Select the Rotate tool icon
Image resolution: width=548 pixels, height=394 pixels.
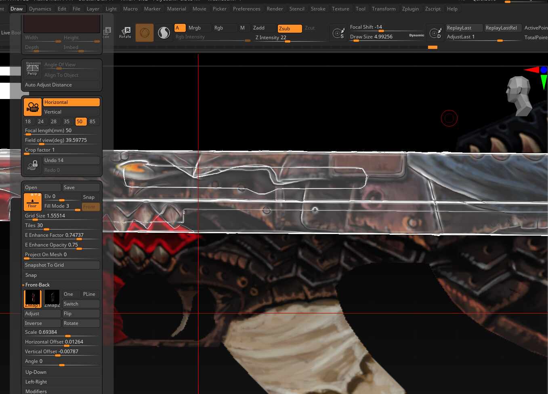[125, 32]
